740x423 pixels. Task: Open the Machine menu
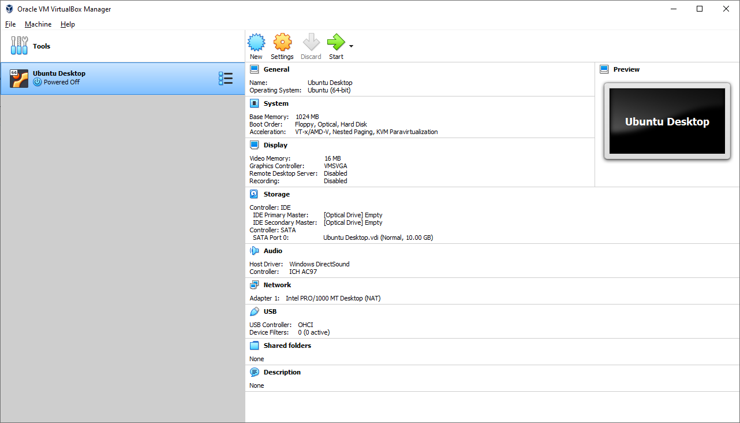click(38, 24)
